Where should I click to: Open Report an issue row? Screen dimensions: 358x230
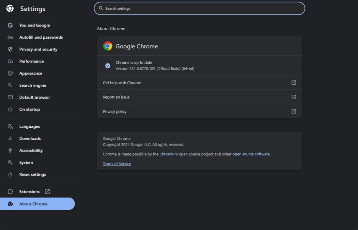tap(200, 97)
